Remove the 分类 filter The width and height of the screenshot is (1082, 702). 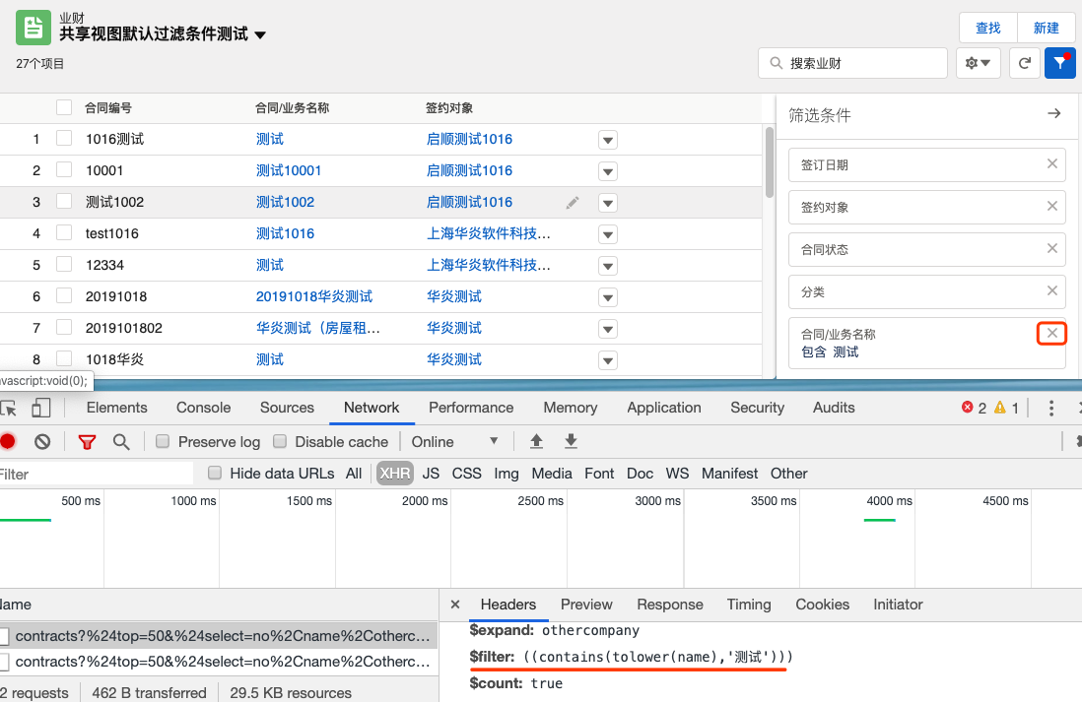tap(1051, 290)
